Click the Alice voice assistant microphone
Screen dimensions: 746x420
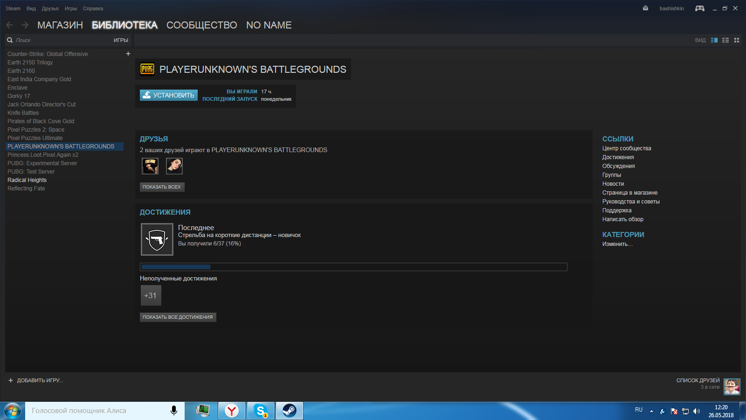click(173, 411)
